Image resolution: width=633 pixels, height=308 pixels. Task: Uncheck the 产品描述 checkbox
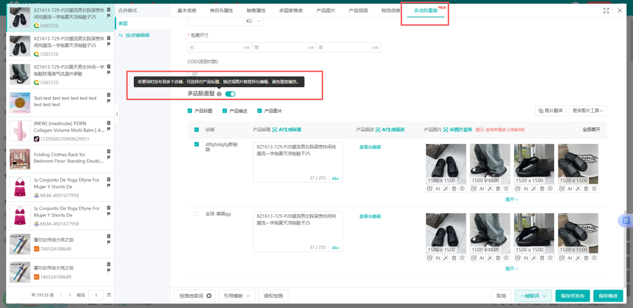(225, 111)
